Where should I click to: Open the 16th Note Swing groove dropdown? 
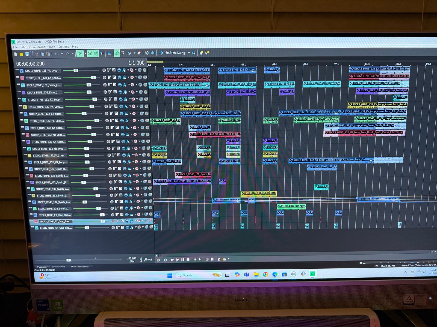click(x=189, y=53)
